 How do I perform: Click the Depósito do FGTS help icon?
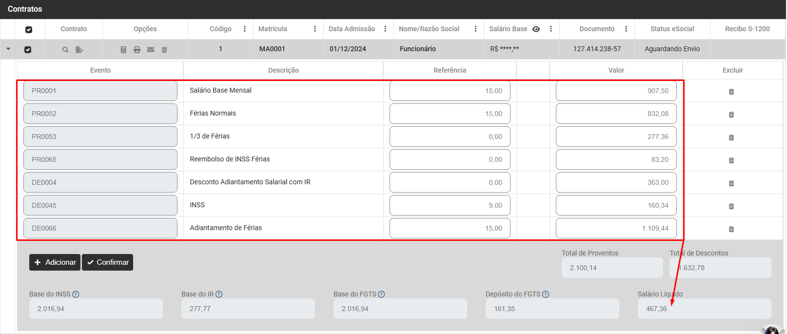point(546,295)
